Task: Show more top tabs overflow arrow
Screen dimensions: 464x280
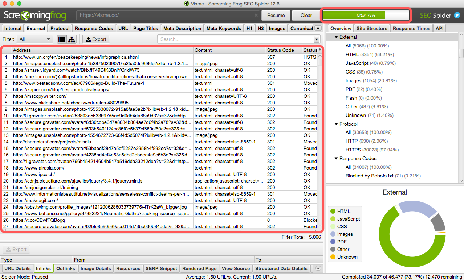Action: pos(318,28)
